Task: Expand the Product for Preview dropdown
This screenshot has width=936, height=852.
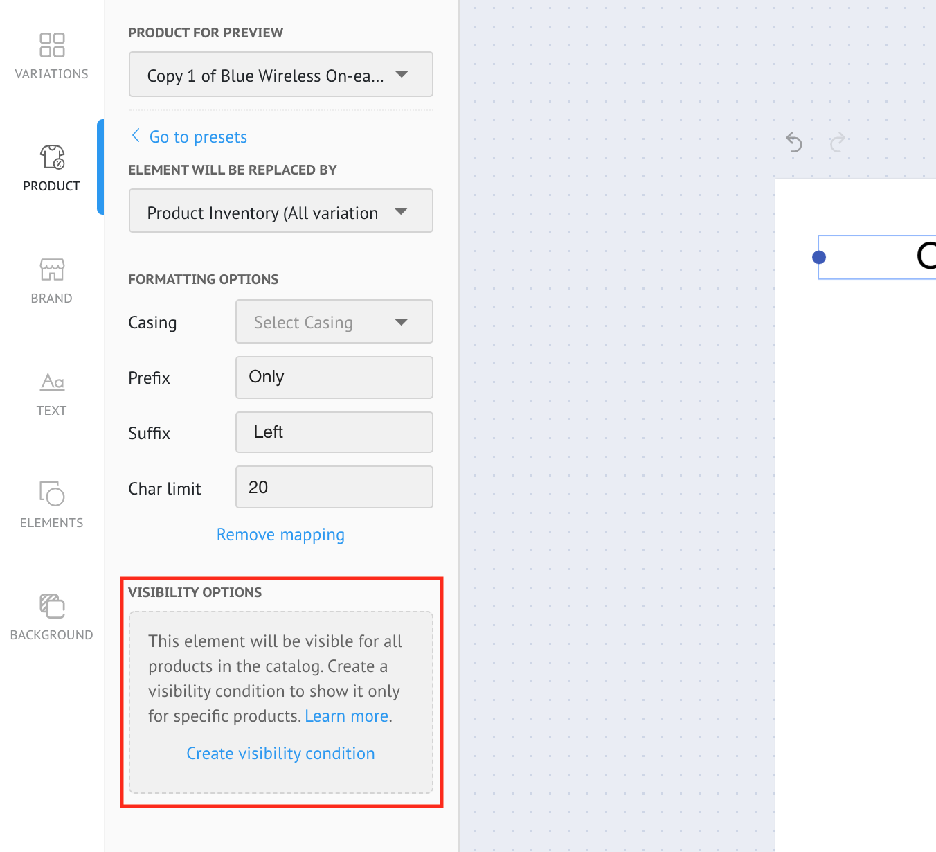Action: point(280,75)
